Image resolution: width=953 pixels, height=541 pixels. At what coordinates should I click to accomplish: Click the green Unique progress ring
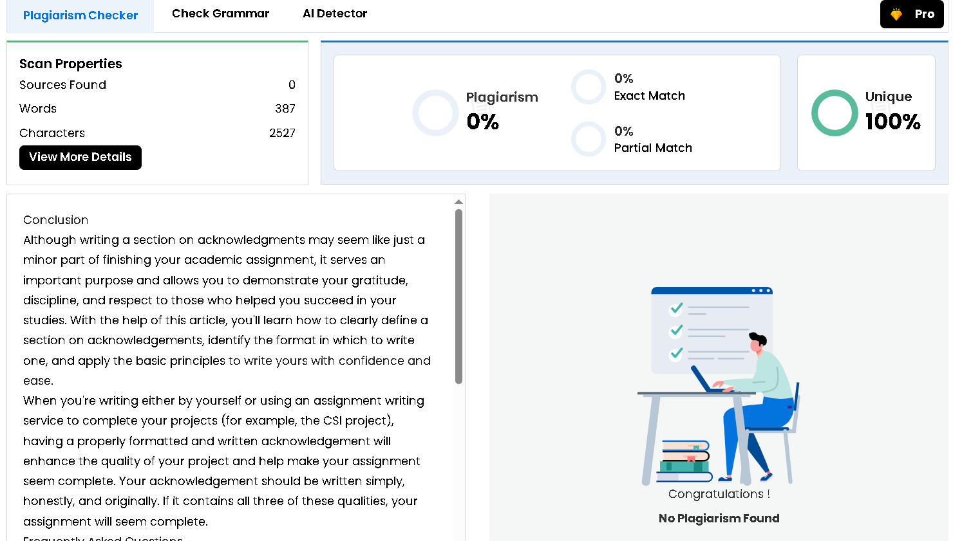(834, 113)
